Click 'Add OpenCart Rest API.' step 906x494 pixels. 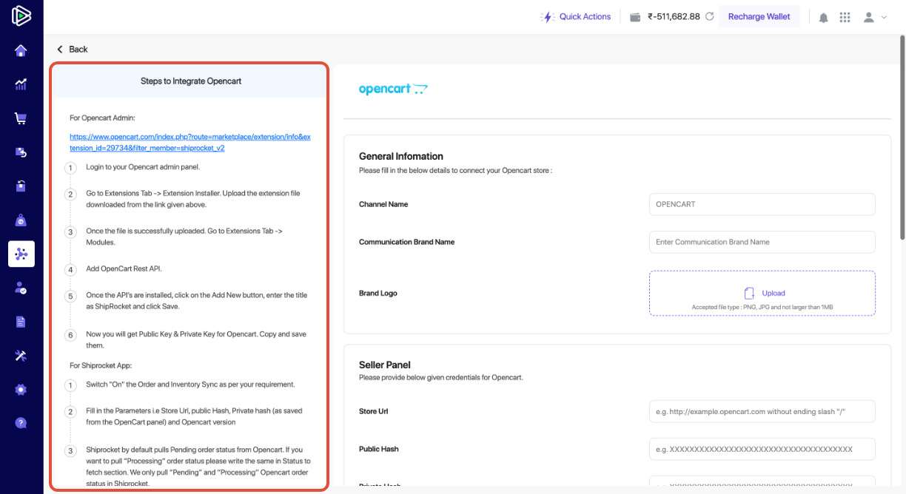click(x=124, y=268)
